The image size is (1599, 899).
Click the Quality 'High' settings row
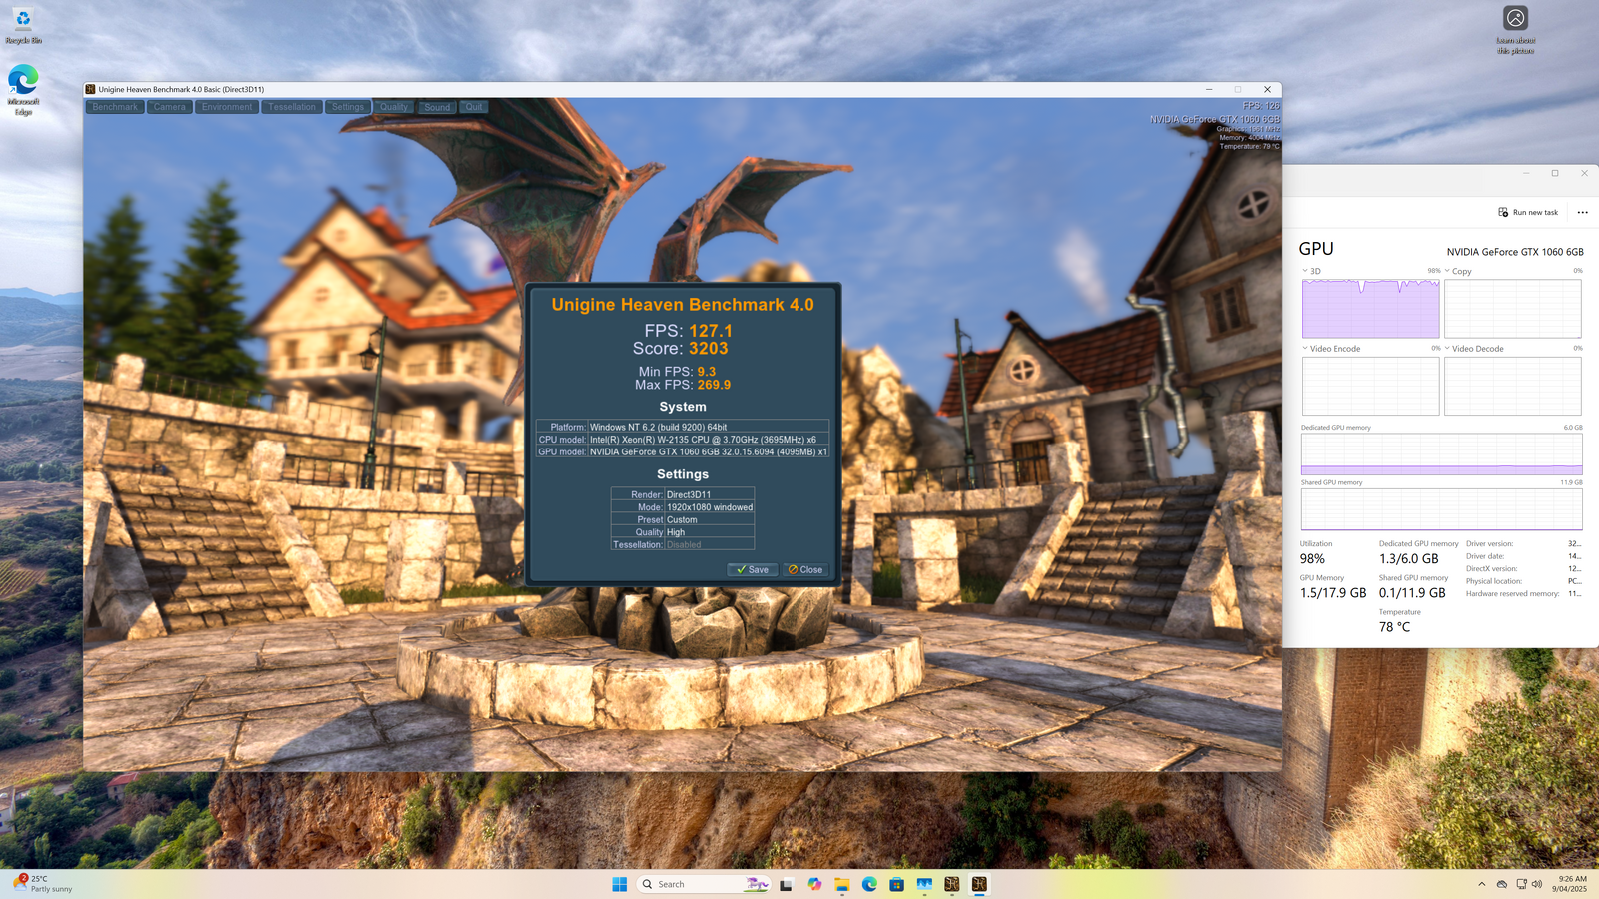pyautogui.click(x=683, y=532)
